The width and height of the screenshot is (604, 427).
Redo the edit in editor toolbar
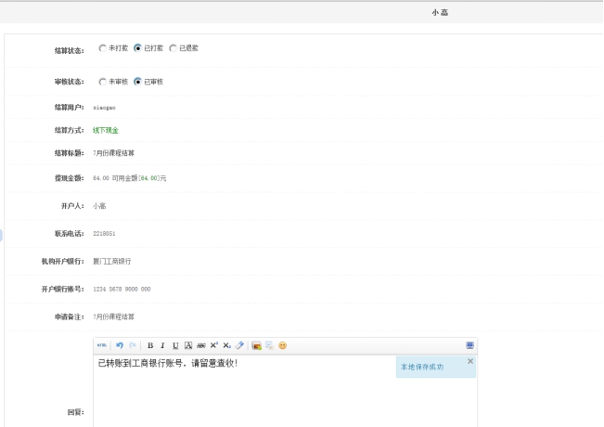point(133,345)
